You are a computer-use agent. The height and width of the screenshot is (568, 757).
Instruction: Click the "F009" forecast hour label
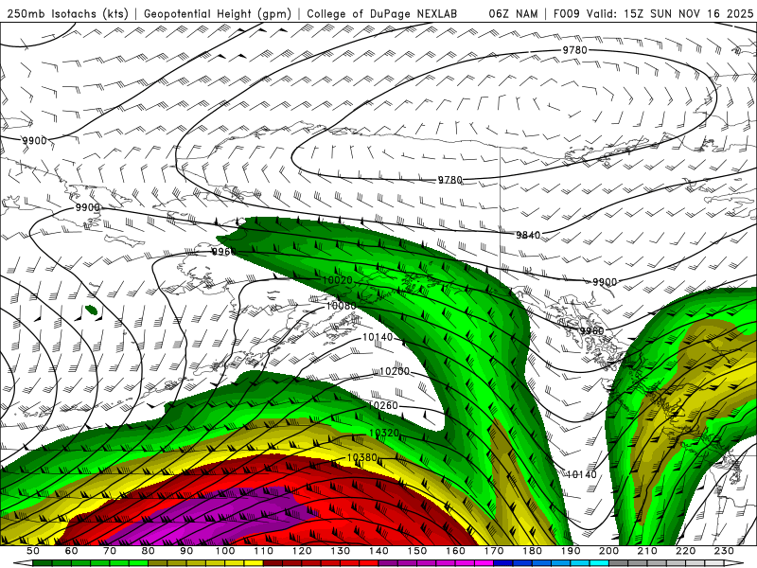pos(566,13)
